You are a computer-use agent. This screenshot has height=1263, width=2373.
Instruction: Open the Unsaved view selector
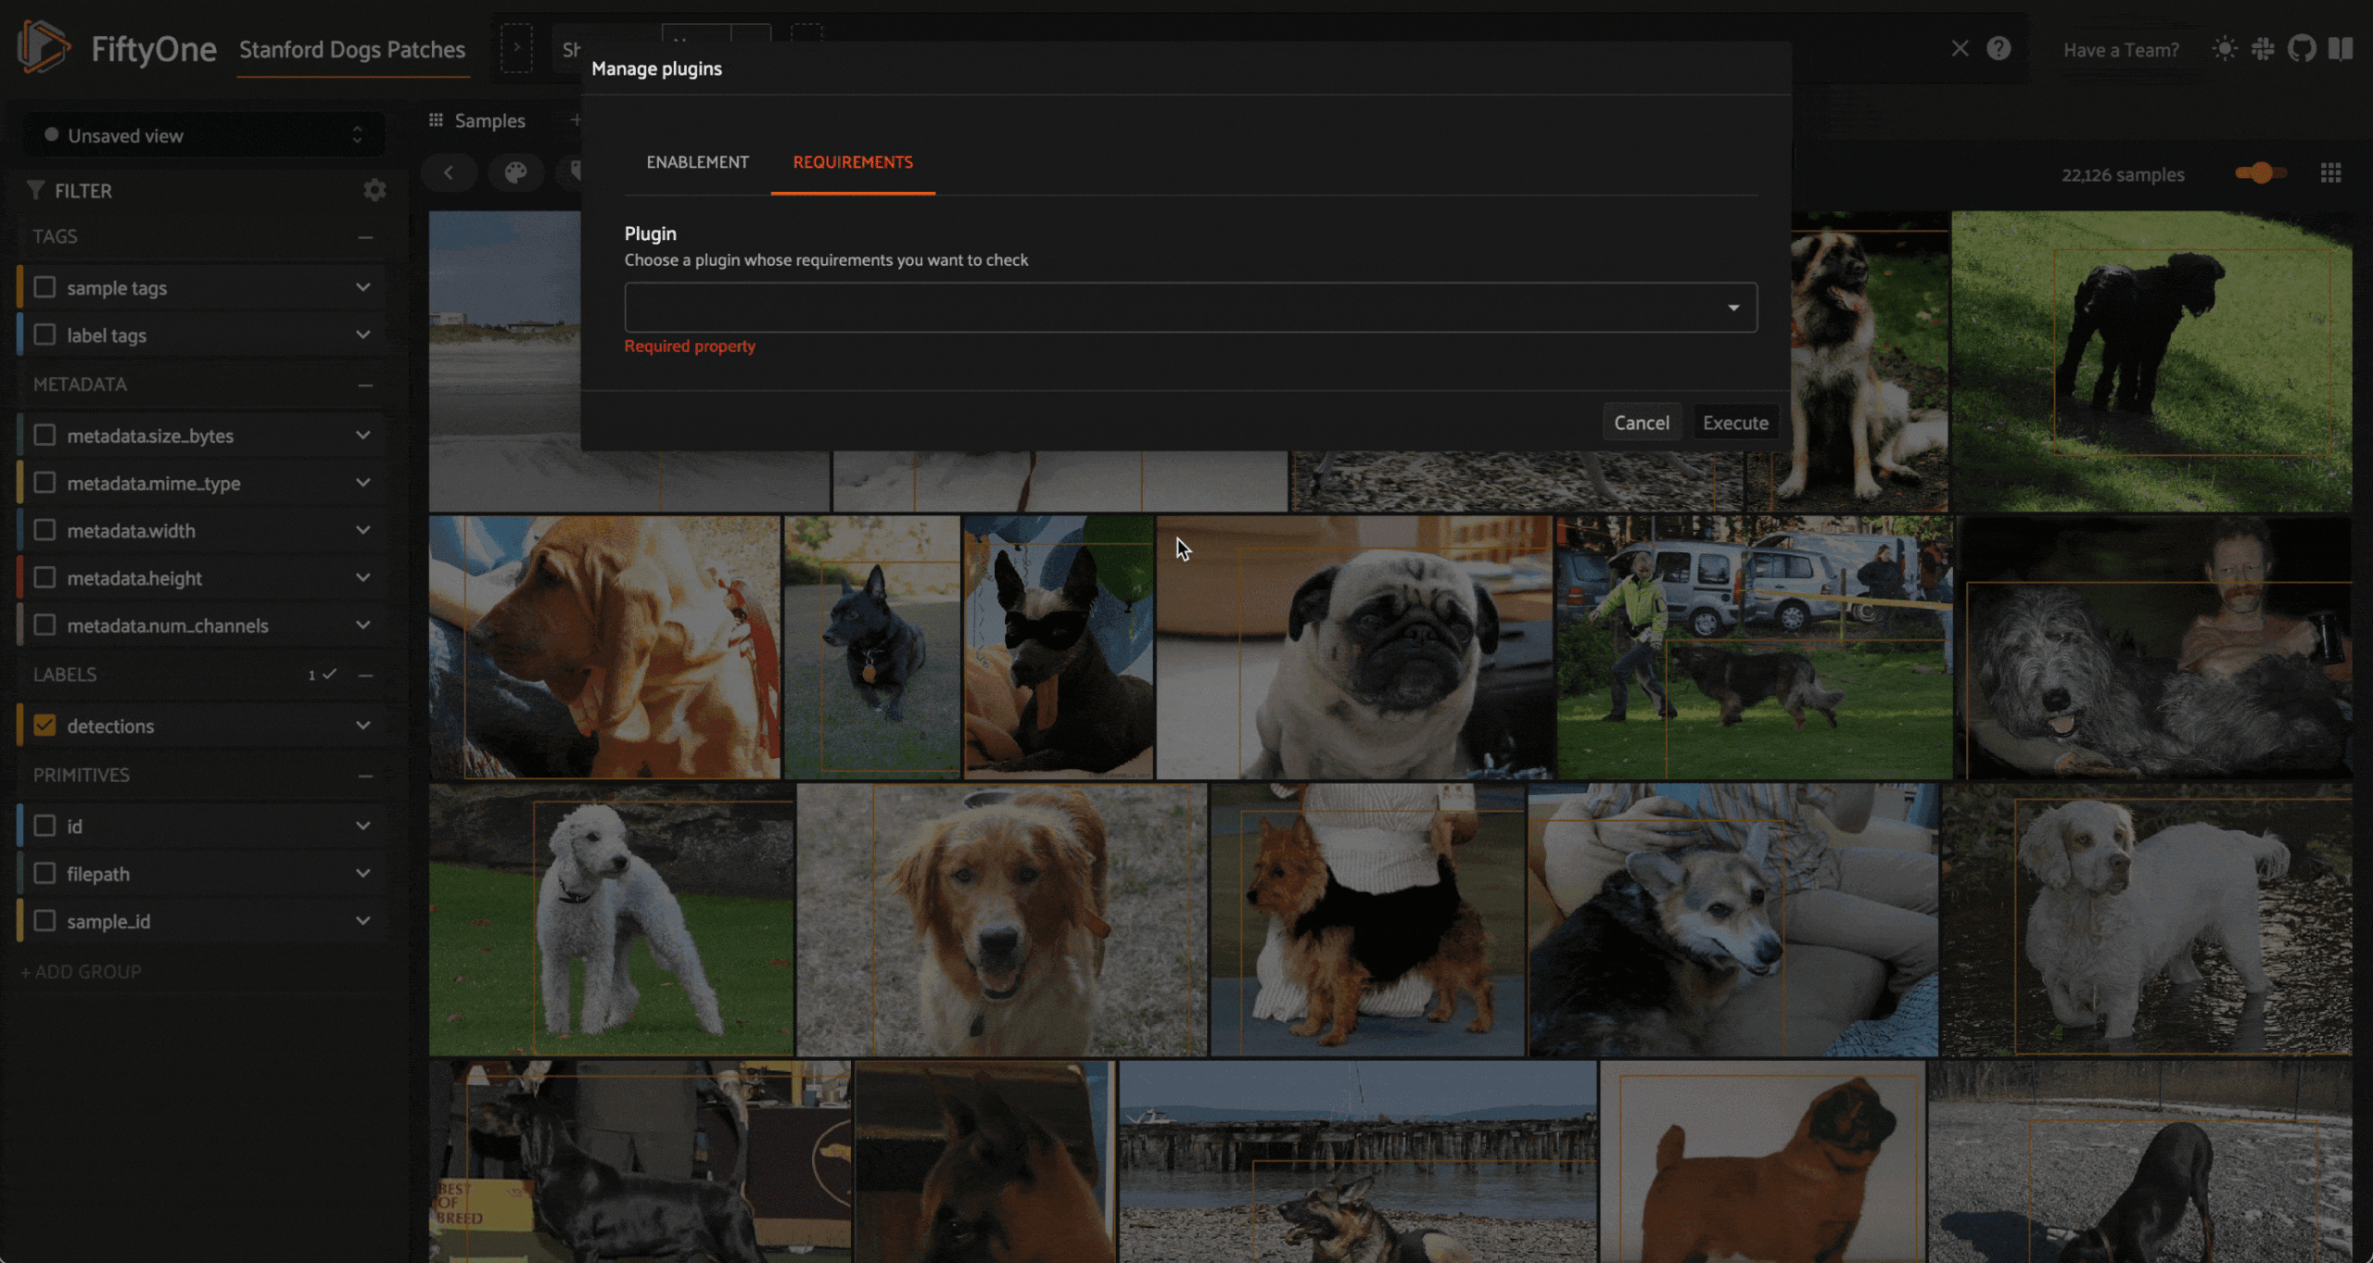click(203, 135)
